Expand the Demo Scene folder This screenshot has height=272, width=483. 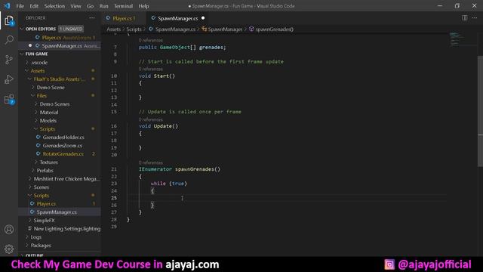pos(51,88)
